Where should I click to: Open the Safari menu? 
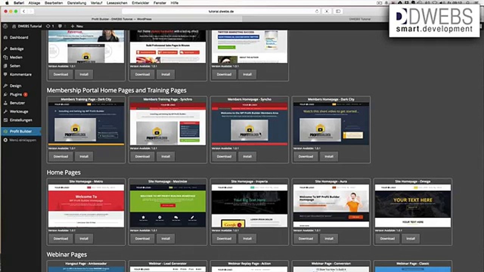(19, 3)
